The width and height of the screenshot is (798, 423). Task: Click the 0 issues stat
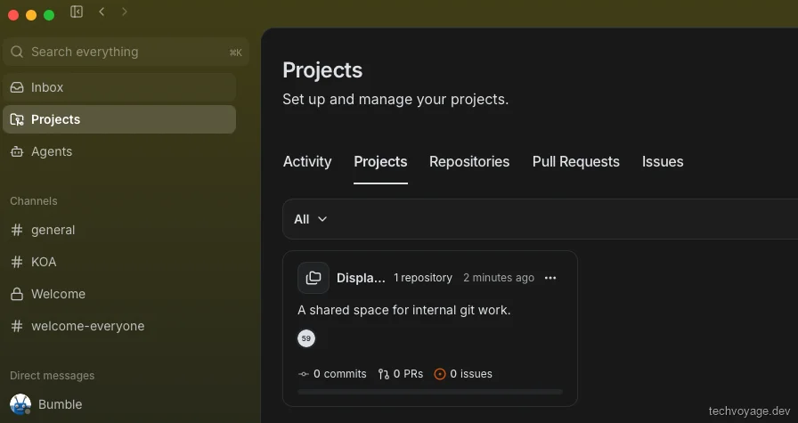pyautogui.click(x=463, y=374)
